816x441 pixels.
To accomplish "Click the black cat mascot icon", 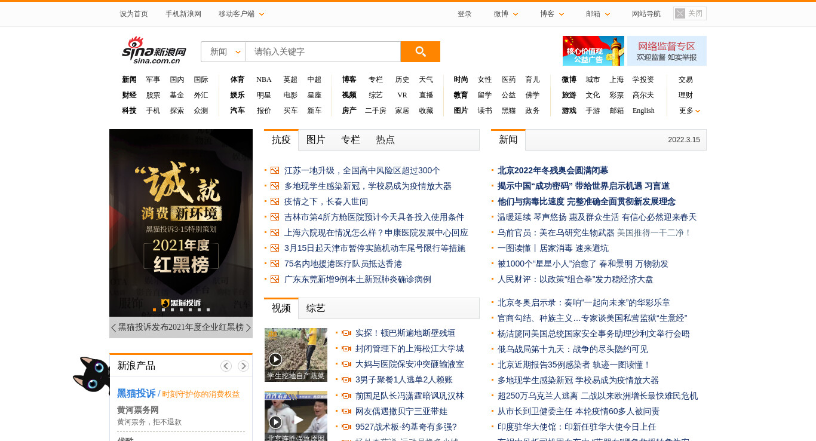I will (x=91, y=376).
